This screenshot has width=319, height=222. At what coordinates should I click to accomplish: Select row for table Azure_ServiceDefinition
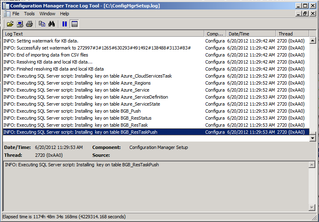pyautogui.click(x=156, y=97)
